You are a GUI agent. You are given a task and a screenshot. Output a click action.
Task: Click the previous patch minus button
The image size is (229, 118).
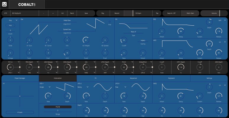pos(44,13)
